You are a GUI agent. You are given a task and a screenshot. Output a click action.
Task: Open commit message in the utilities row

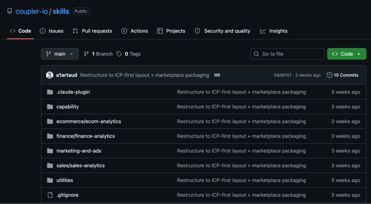pos(241,180)
